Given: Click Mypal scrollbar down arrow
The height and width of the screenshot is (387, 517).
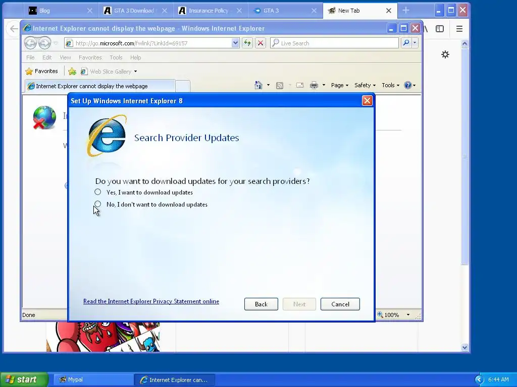Looking at the screenshot, I should tap(464, 348).
